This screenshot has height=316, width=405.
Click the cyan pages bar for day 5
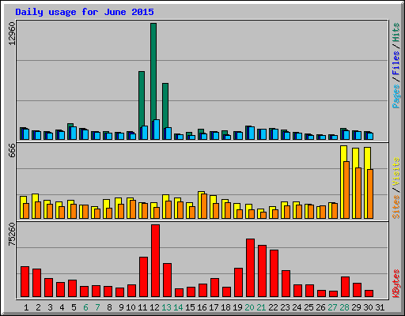click(74, 134)
